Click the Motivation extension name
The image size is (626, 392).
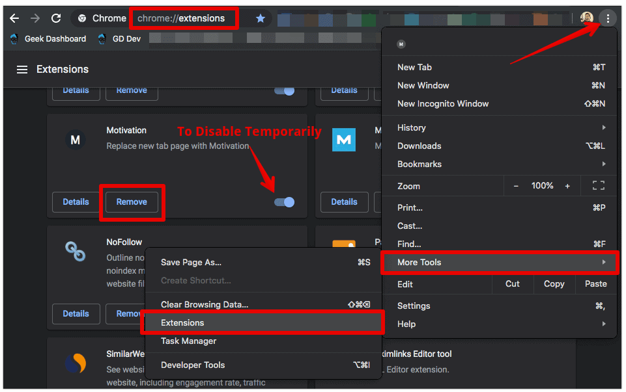point(126,131)
